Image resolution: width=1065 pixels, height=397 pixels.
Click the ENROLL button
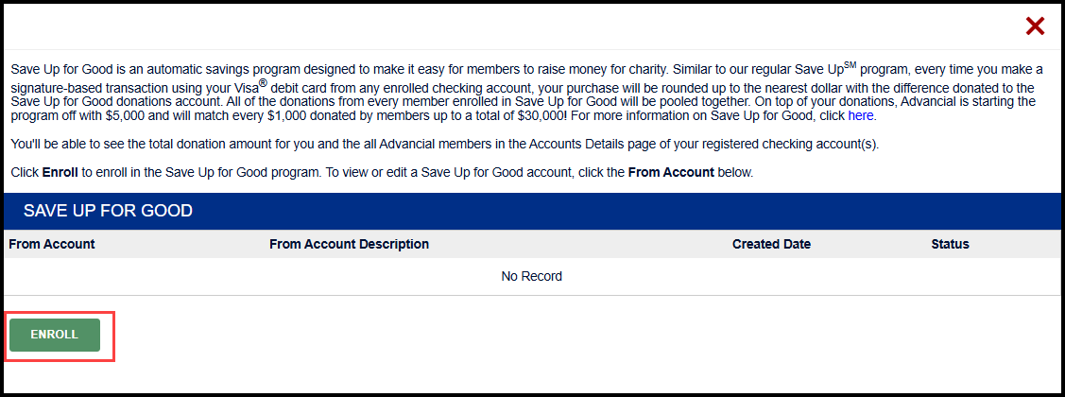pyautogui.click(x=55, y=335)
